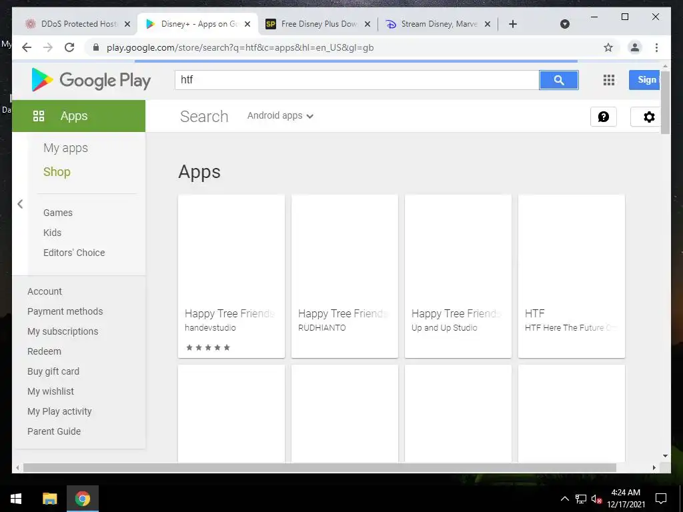Open Games category
683x512 pixels.
click(58, 213)
